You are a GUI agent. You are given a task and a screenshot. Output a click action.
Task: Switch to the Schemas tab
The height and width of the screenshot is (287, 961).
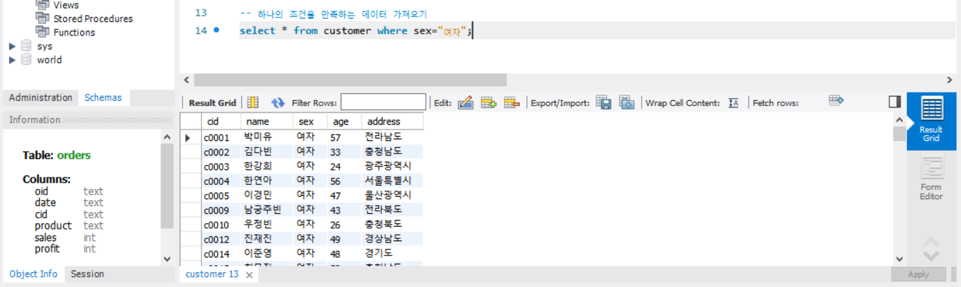click(103, 97)
